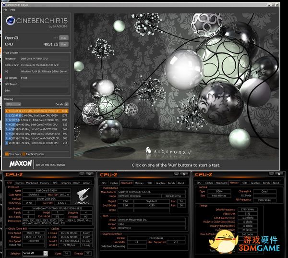Open the Help menu in Cinebench

pos(12,10)
